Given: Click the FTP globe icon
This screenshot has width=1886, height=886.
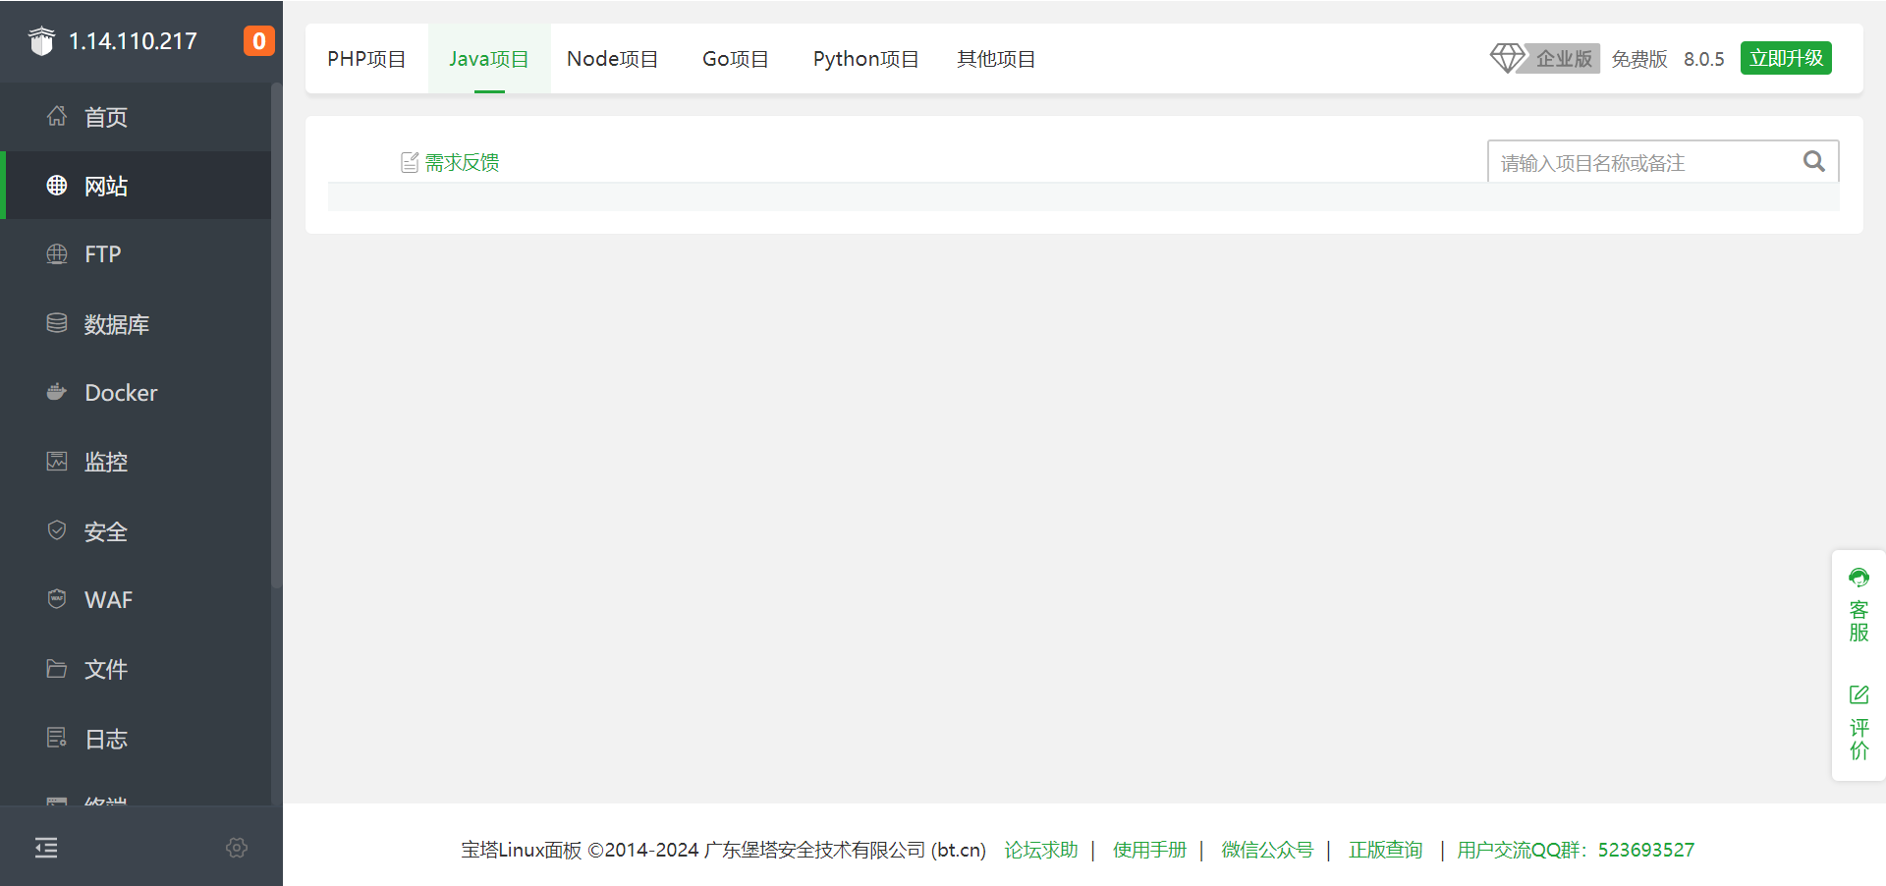Looking at the screenshot, I should point(57,253).
